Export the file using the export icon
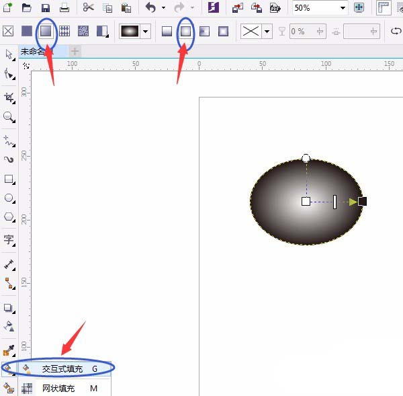 pos(257,7)
